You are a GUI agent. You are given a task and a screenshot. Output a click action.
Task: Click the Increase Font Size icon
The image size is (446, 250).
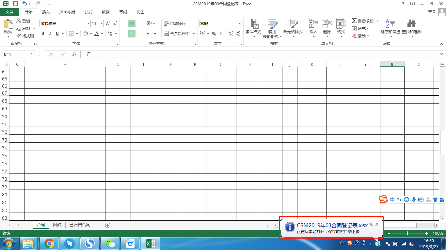point(108,24)
